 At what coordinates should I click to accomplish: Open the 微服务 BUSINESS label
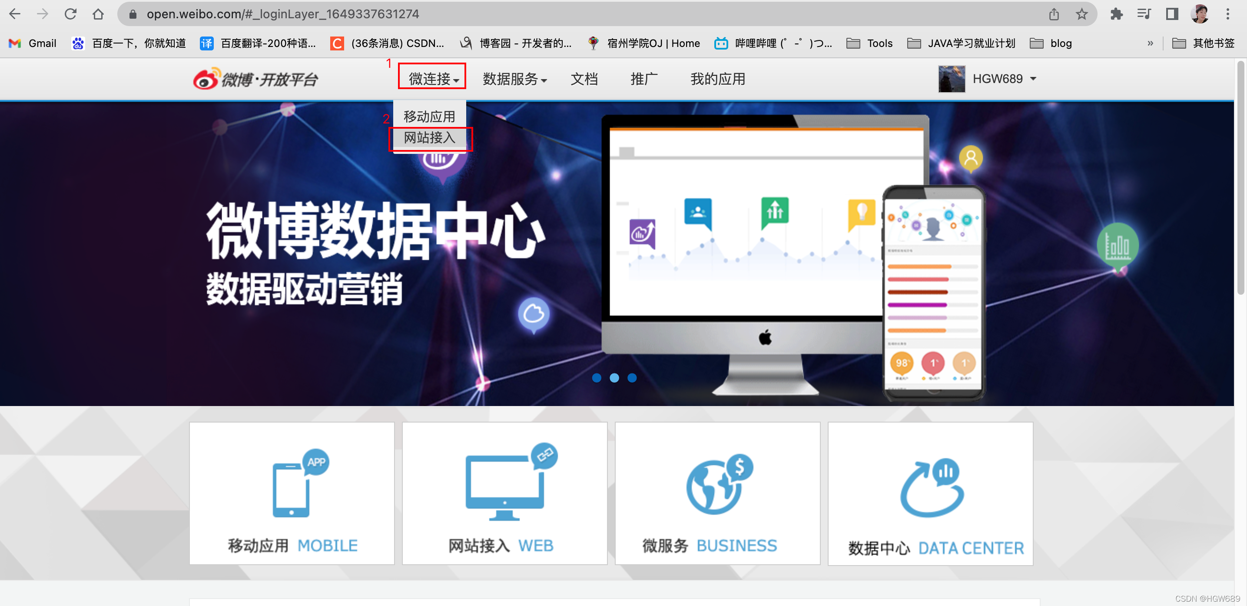709,546
